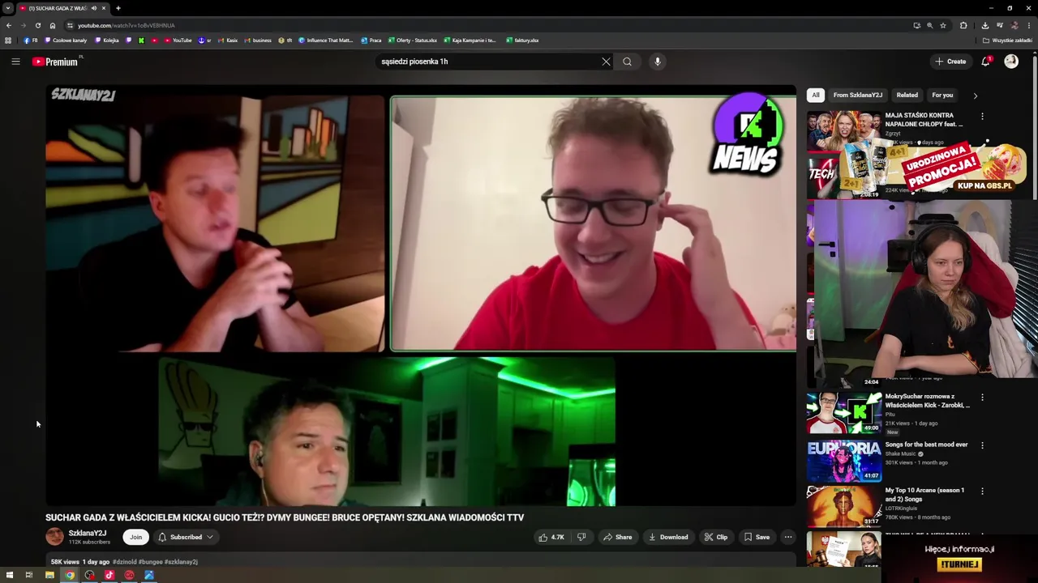Select From SzklanaY2J chip
The image size is (1038, 583).
click(x=858, y=95)
